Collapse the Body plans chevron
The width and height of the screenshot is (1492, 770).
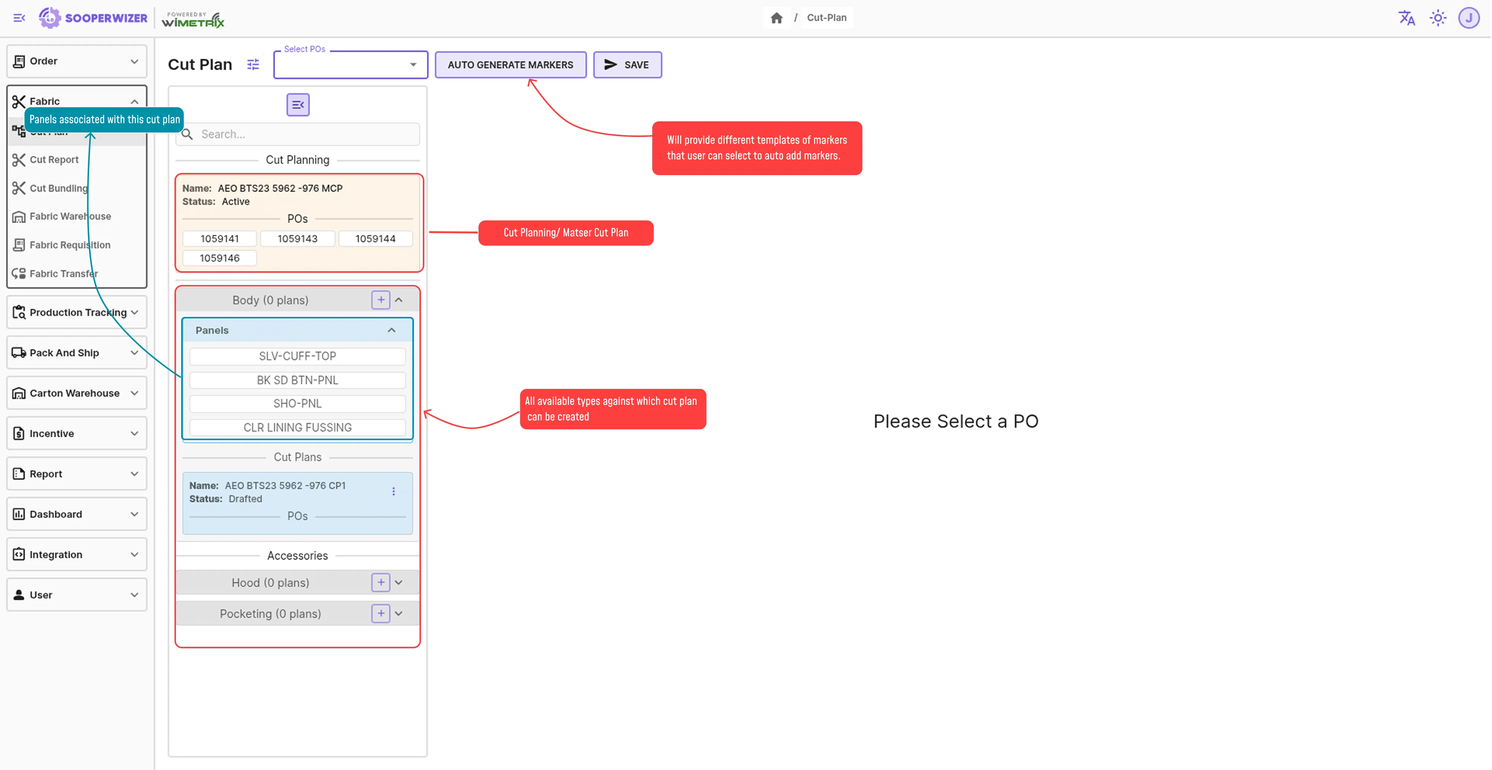point(398,300)
